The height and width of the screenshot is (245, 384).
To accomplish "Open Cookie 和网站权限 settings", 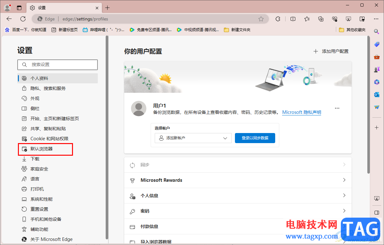I will 58,139.
